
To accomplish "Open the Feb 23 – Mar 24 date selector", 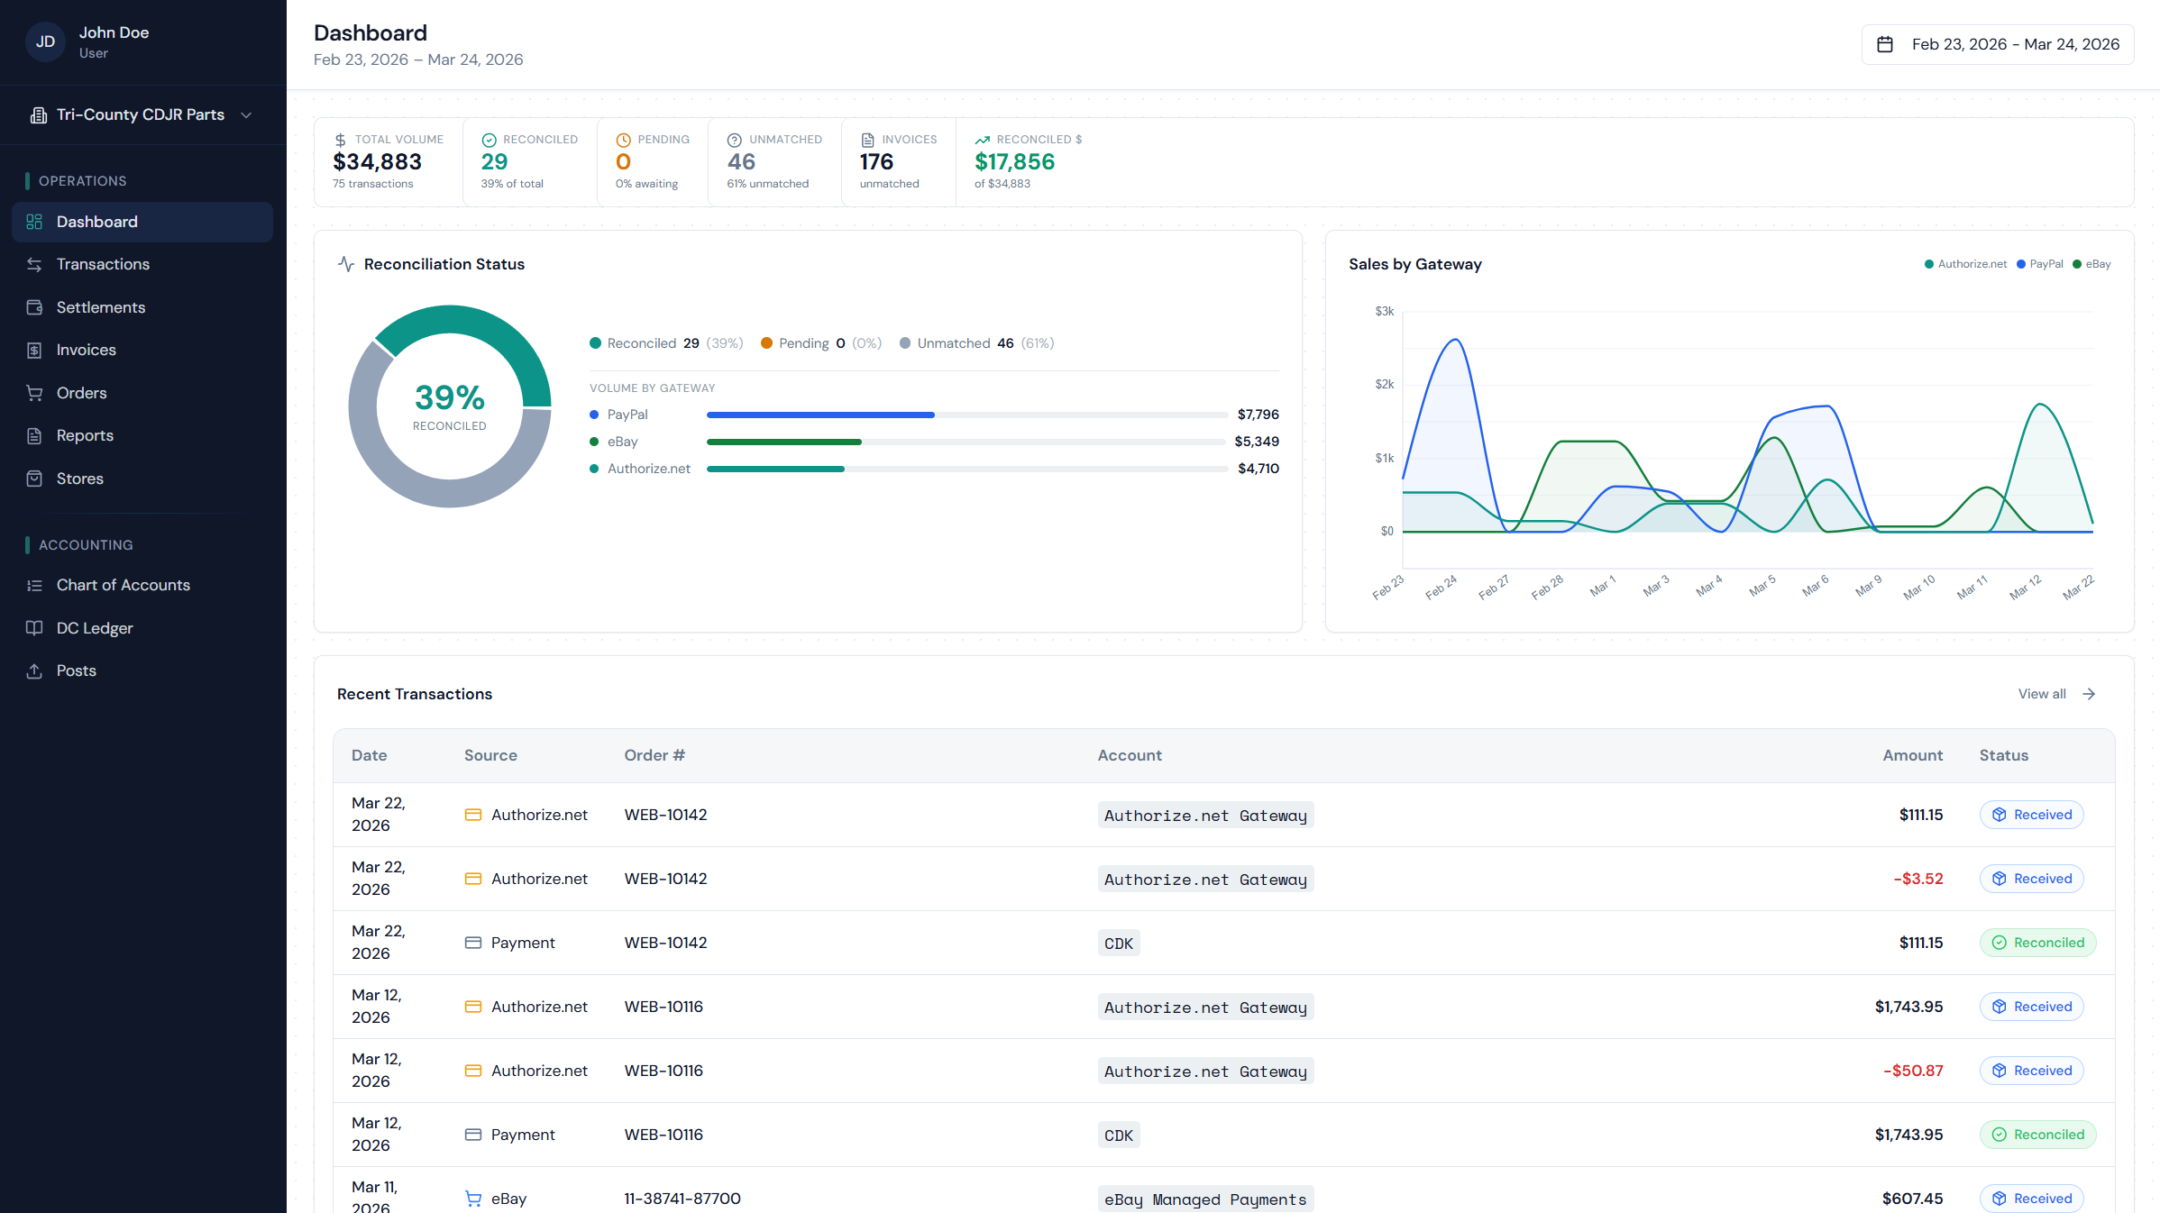I will [x=1997, y=43].
